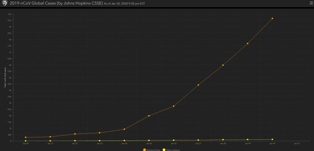314x151 pixels.
Task: Click Other Locations data point on Jan 29
Action: coord(248,140)
